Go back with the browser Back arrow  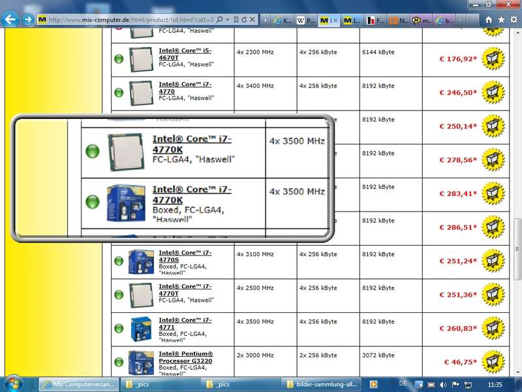tap(10, 20)
